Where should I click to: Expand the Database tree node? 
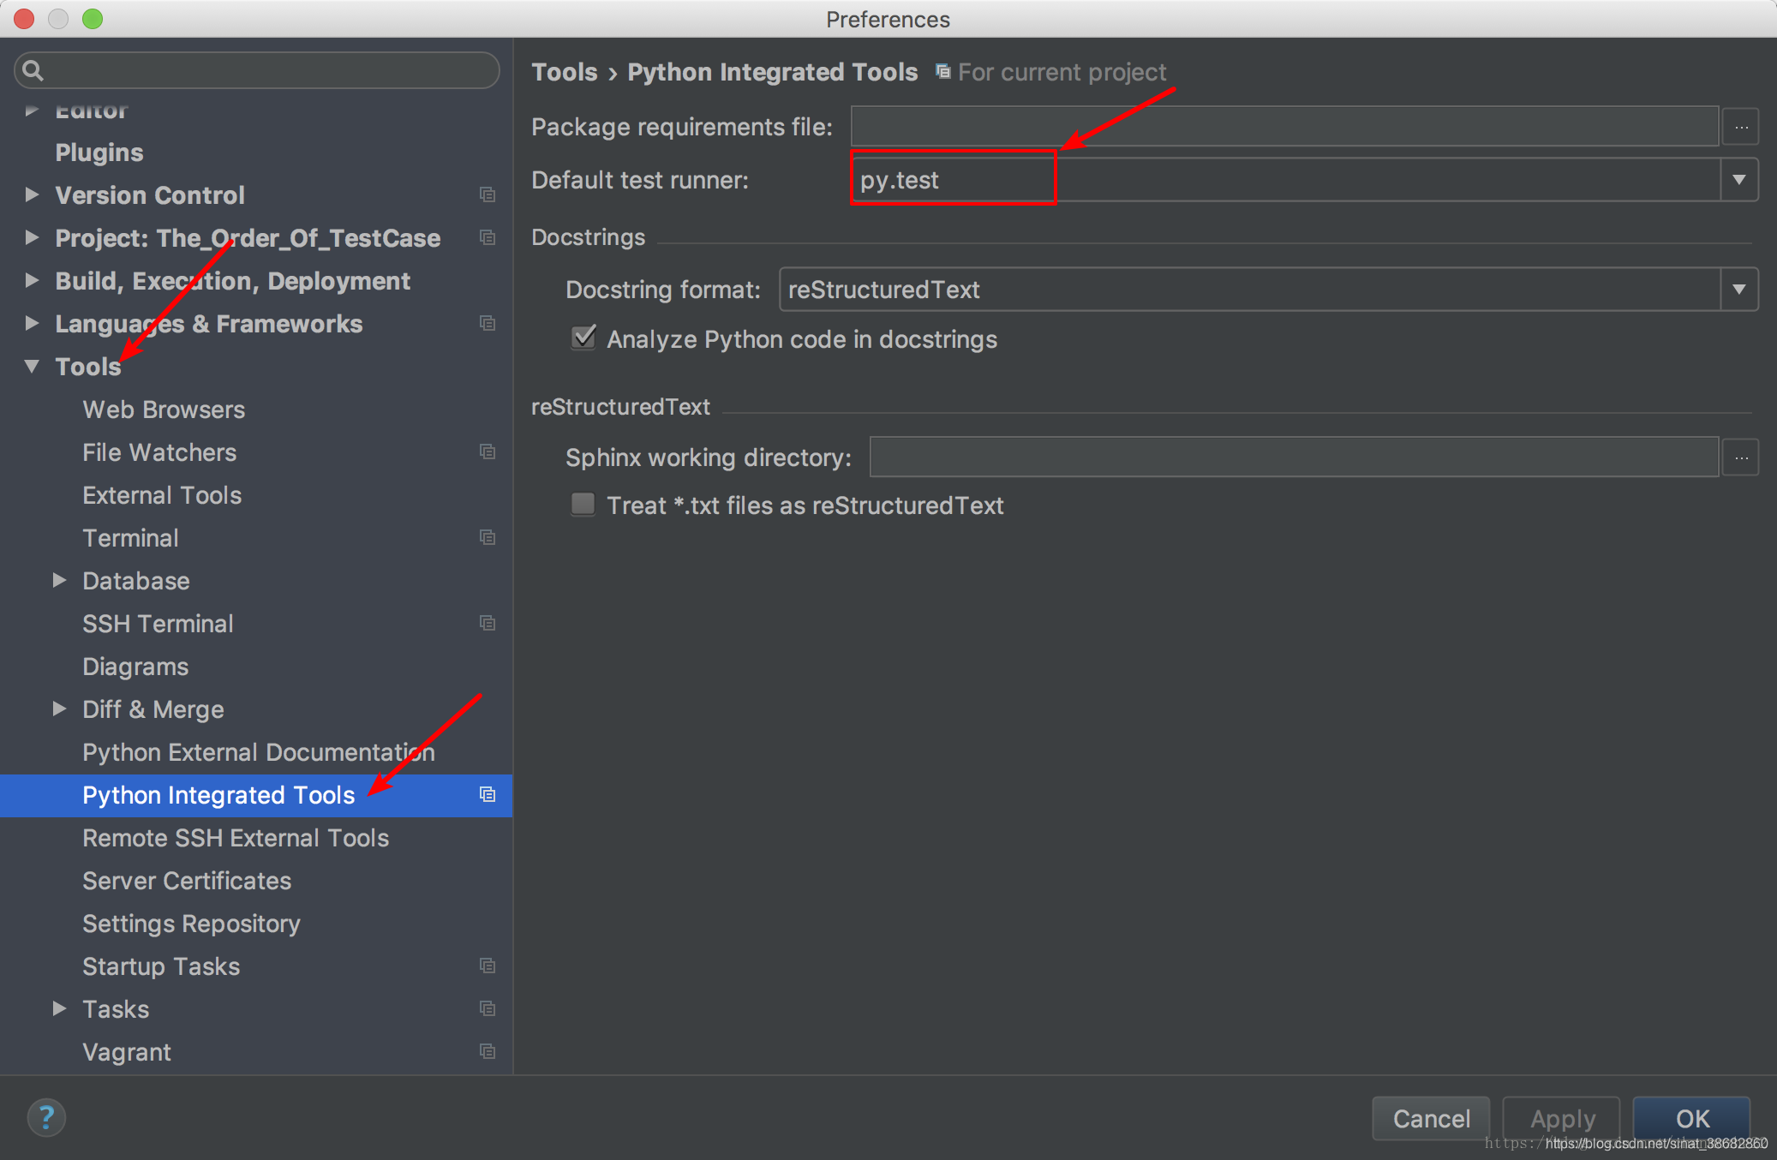[x=59, y=581]
